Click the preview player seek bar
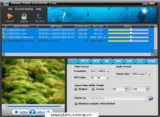The image size is (160, 117). tap(34, 106)
